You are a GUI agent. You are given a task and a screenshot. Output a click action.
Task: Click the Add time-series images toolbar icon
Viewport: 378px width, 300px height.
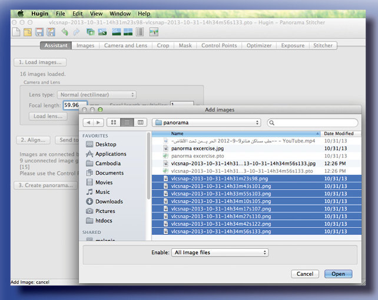click(102, 32)
